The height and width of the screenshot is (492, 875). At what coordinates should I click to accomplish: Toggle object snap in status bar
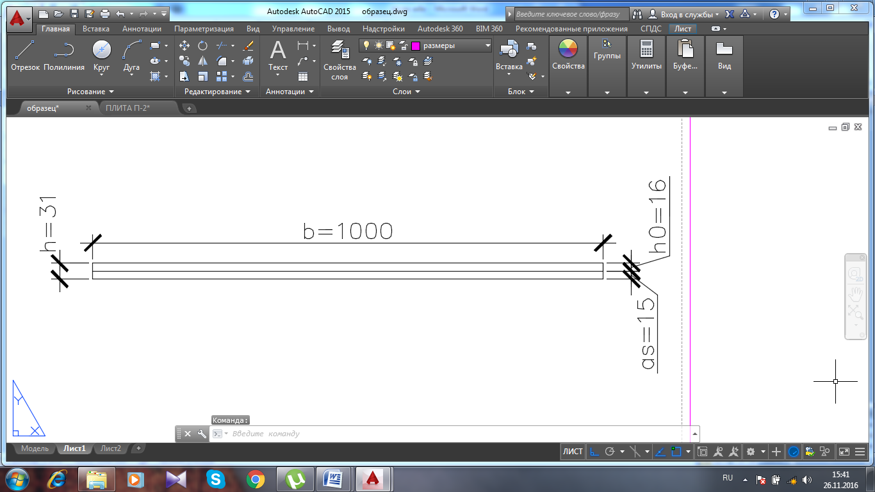676,452
